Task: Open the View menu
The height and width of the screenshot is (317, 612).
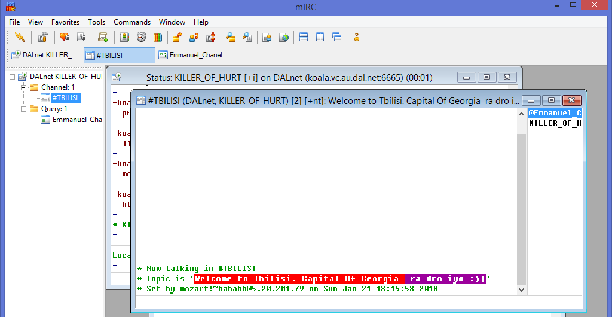Action: click(35, 22)
